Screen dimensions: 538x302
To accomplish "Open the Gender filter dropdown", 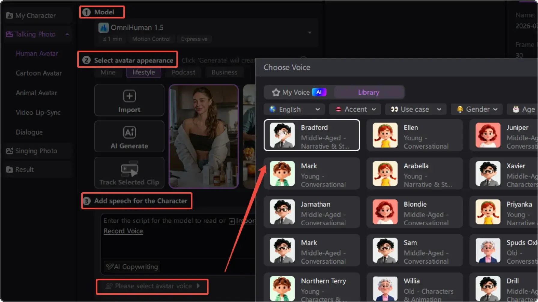I will point(476,109).
